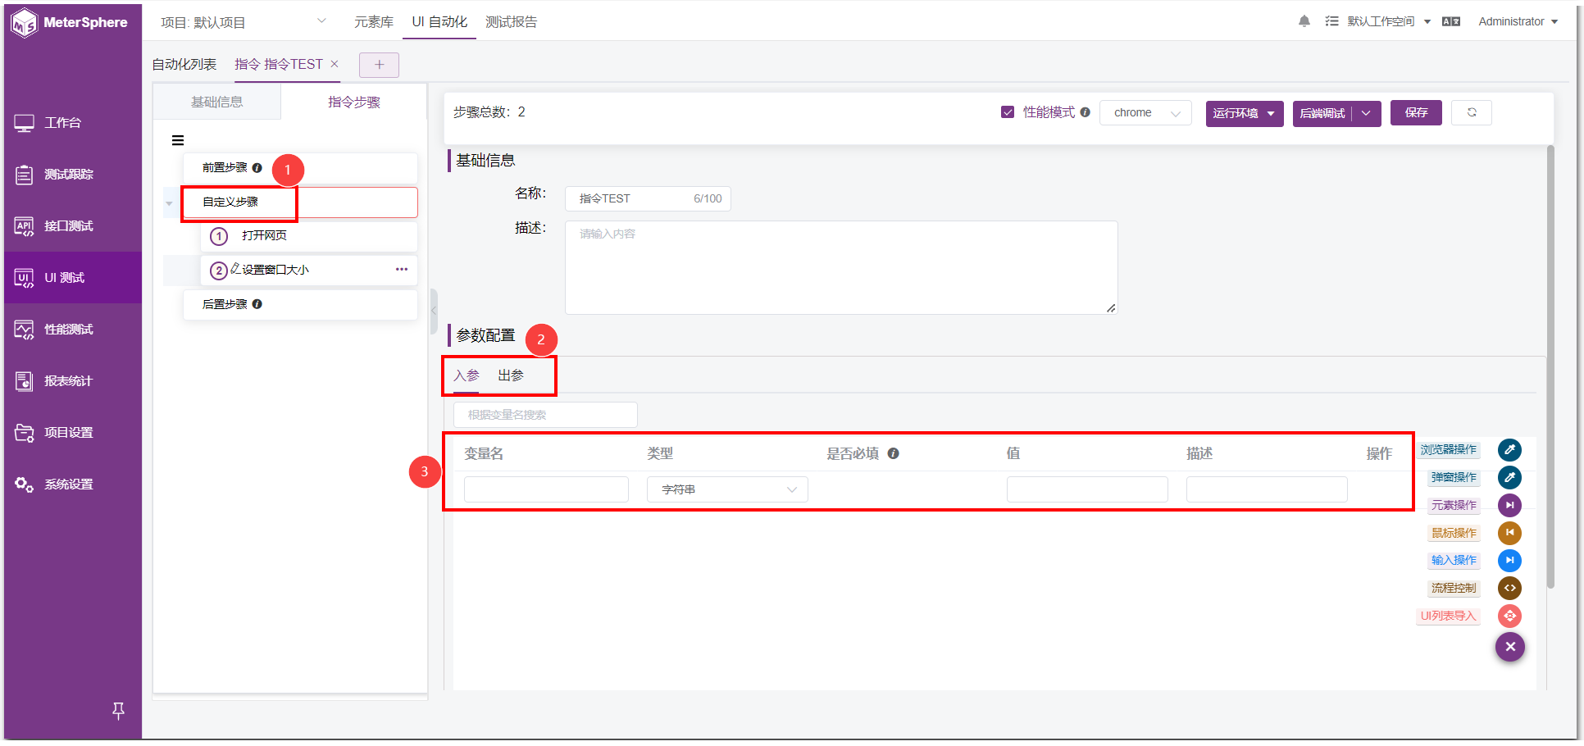Screen dimensions: 1584x746
Task: Open the chrome browser dropdown
Action: click(1145, 112)
